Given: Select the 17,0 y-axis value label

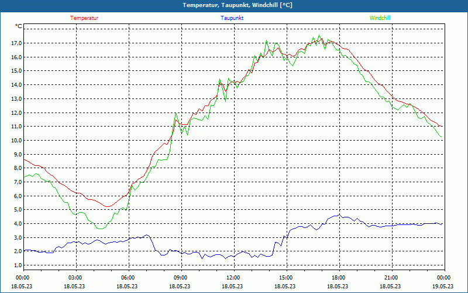Looking at the screenshot, I should point(16,43).
